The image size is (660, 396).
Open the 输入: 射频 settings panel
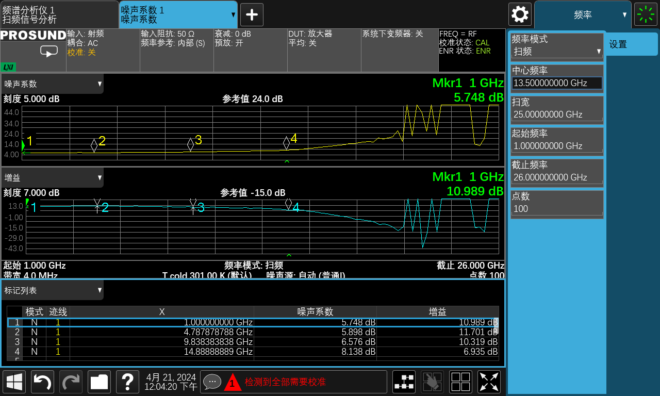pyautogui.click(x=103, y=50)
